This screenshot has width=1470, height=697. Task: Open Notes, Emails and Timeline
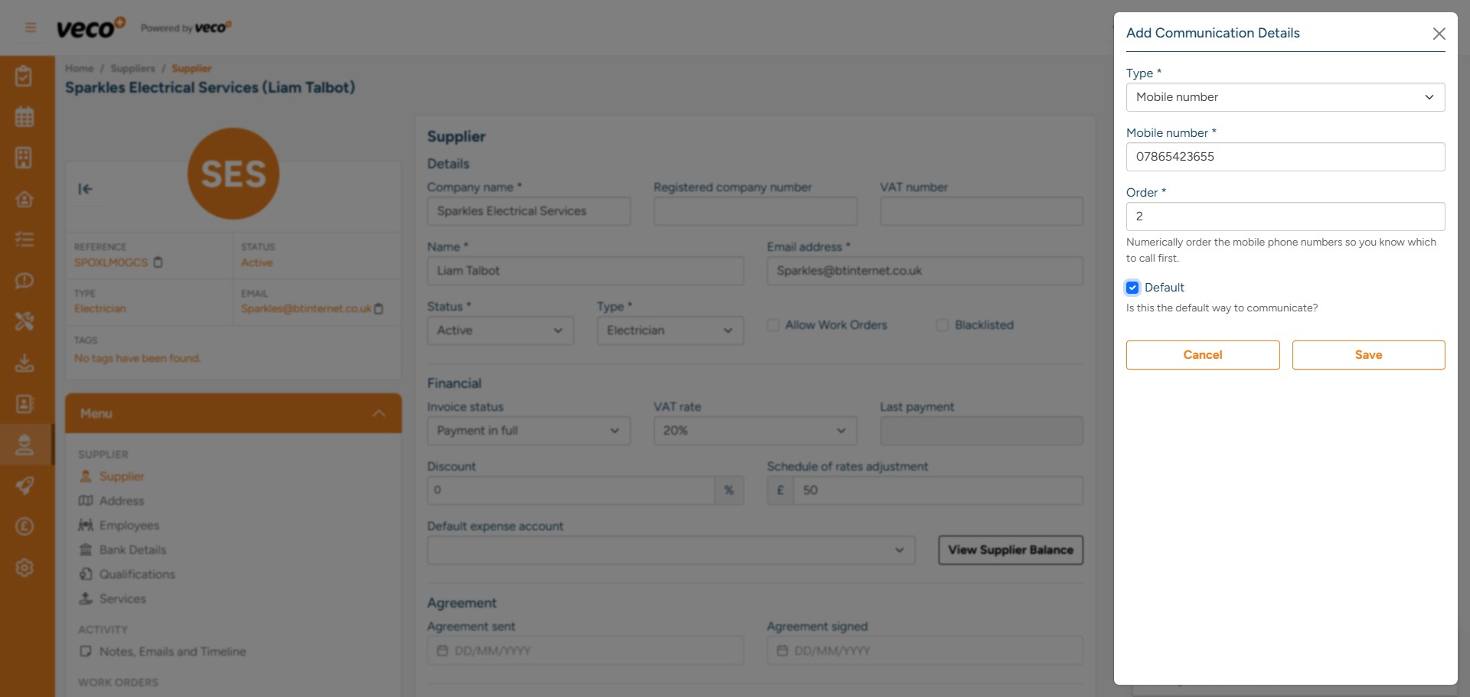172,652
